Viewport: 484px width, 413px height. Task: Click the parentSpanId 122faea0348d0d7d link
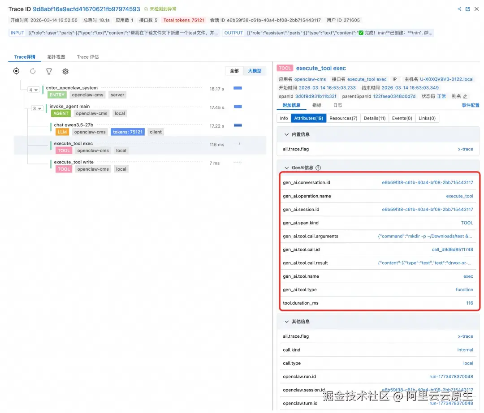(394, 97)
